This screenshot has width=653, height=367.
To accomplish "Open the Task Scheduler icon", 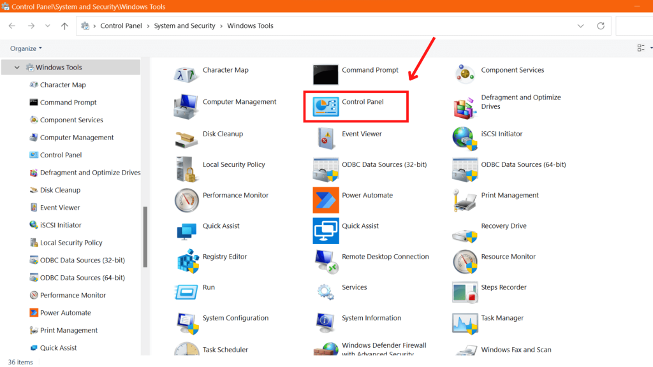I will (x=187, y=349).
